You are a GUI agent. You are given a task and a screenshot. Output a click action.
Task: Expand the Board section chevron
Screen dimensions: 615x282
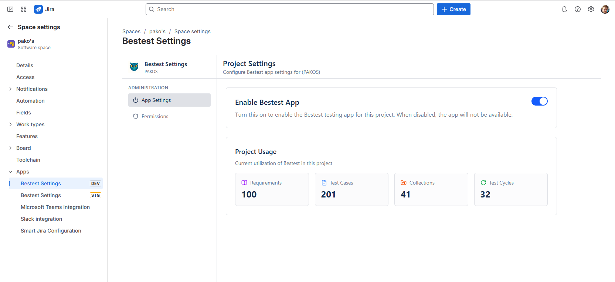[10, 148]
